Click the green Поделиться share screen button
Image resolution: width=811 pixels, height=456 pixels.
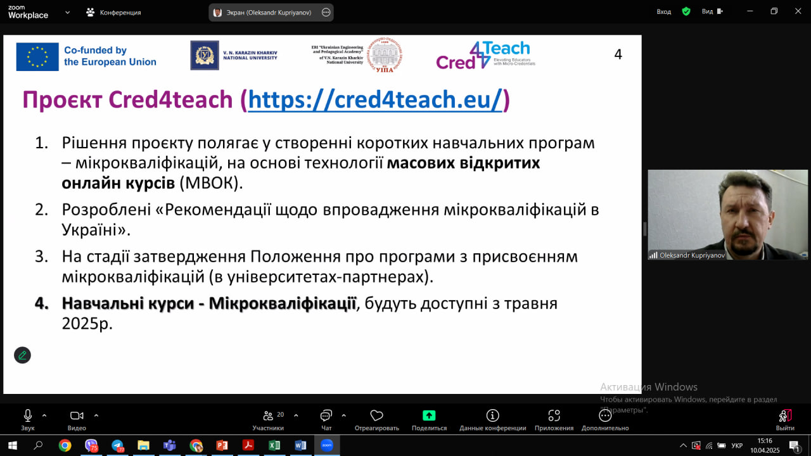[x=429, y=420]
